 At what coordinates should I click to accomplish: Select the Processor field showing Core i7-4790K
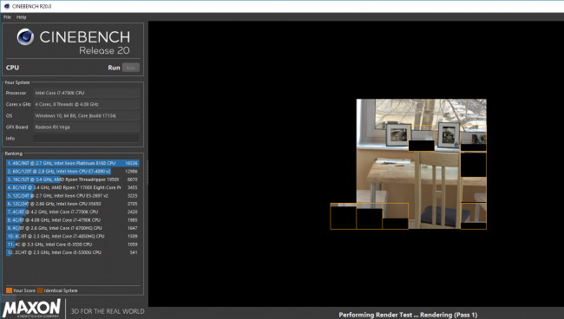(x=86, y=93)
